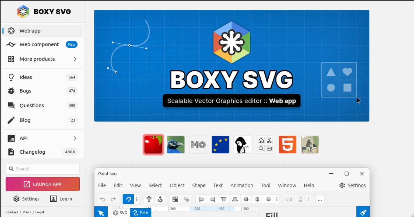Image resolution: width=414 pixels, height=217 pixels.
Task: Open the Object menu in Paint.svg
Action: [x=177, y=185]
